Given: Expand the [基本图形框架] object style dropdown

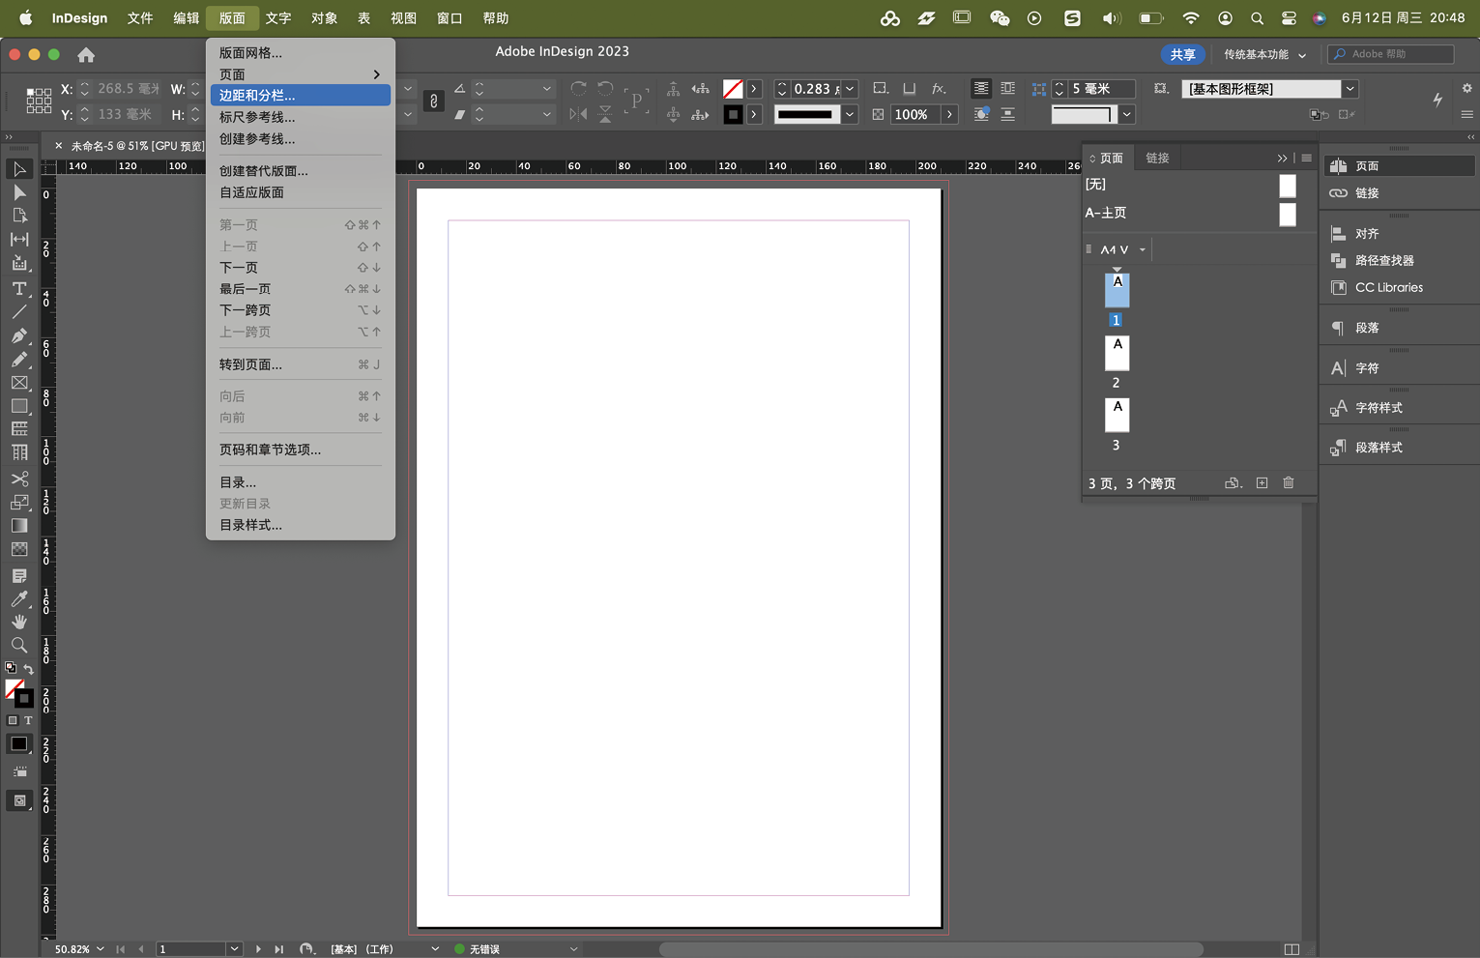Looking at the screenshot, I should click(x=1350, y=89).
